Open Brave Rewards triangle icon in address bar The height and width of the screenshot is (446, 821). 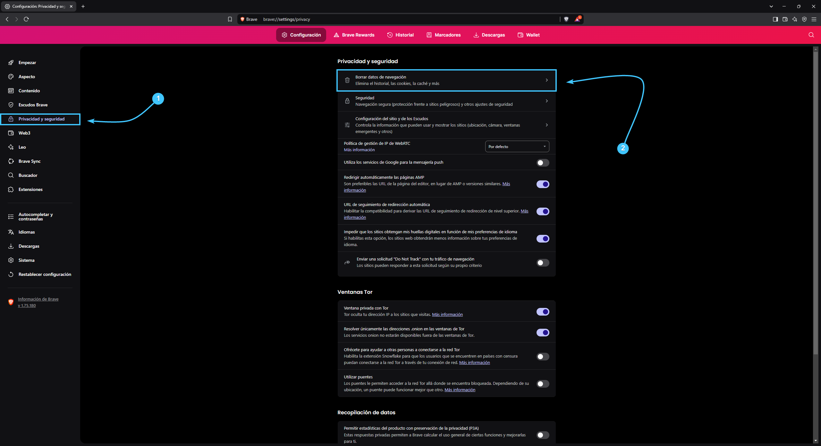578,19
